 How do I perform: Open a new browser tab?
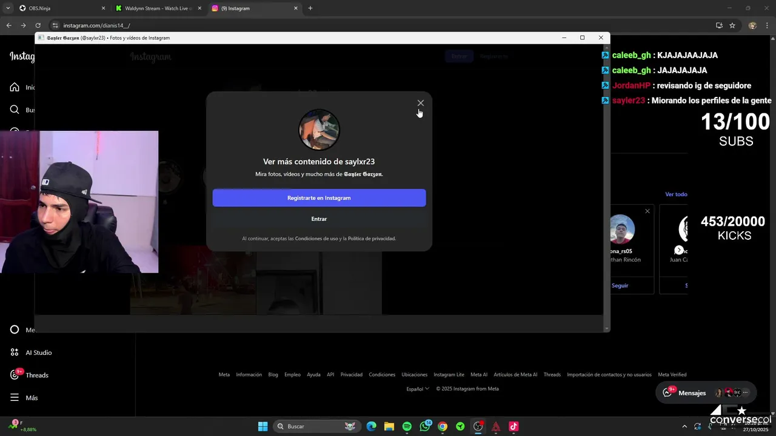pos(310,8)
